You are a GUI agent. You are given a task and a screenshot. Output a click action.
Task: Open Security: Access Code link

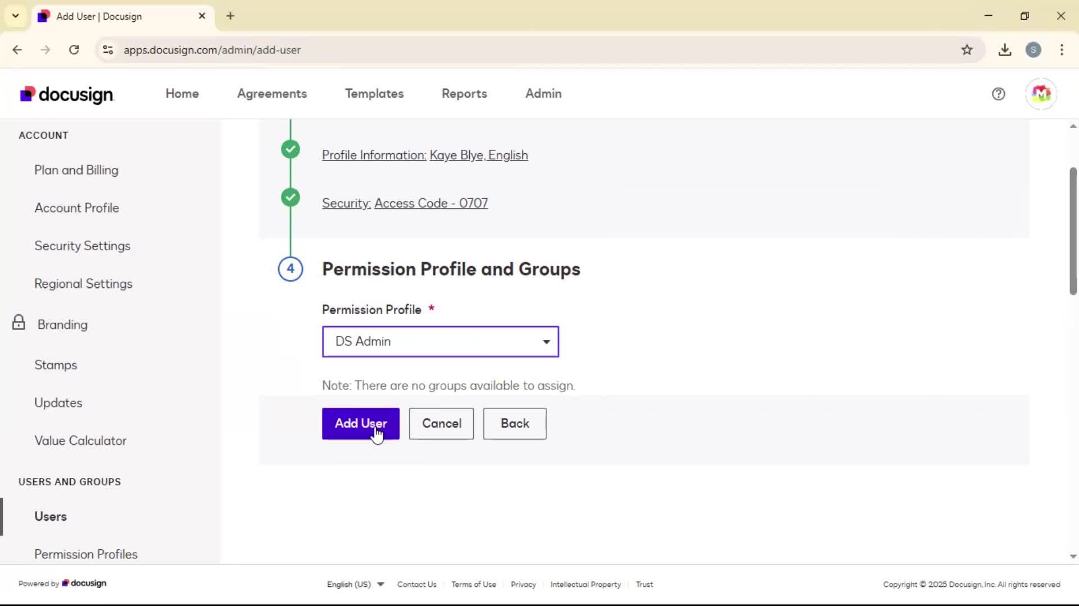point(405,203)
